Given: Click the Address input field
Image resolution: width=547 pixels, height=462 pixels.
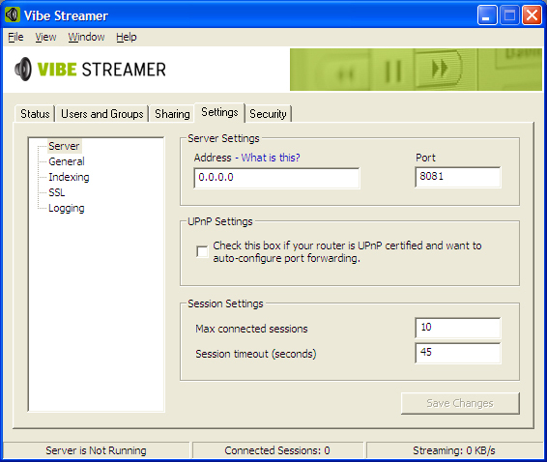Looking at the screenshot, I should click(276, 178).
